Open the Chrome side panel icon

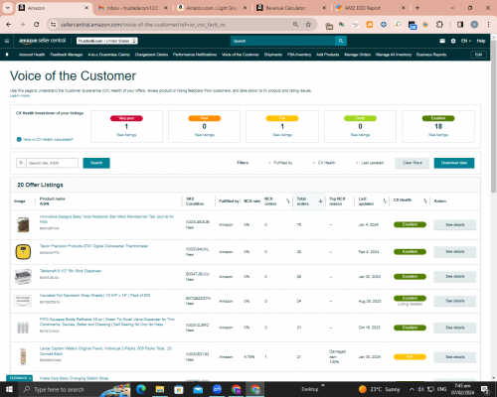460,25
